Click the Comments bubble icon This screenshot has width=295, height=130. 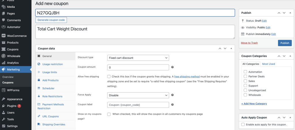click(x=3, y=20)
